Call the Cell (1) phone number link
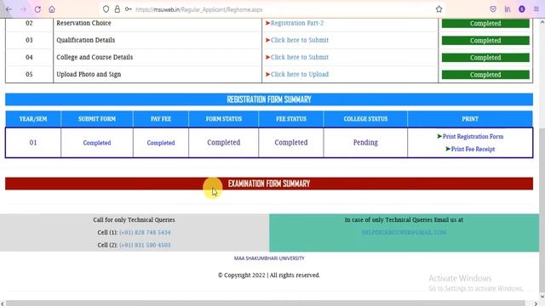The width and height of the screenshot is (545, 306). (145, 232)
